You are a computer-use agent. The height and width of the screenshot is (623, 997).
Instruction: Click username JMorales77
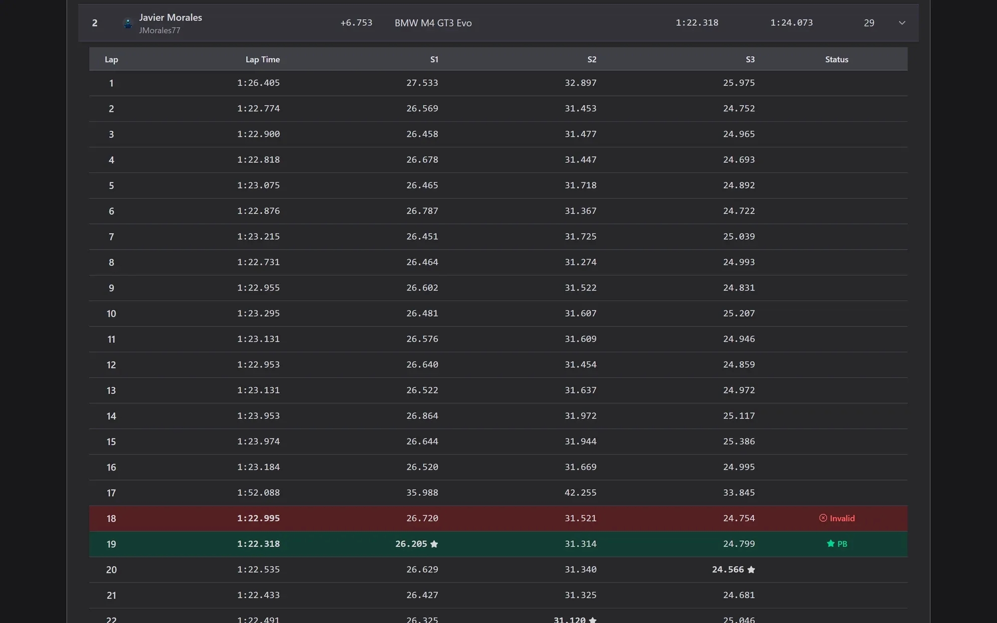[160, 30]
